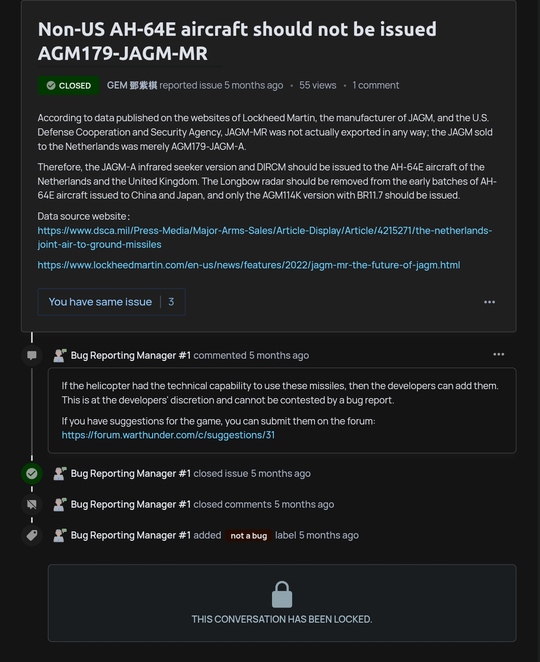The image size is (540, 662).
Task: Click the comment bubble timeline icon
Action: [32, 356]
